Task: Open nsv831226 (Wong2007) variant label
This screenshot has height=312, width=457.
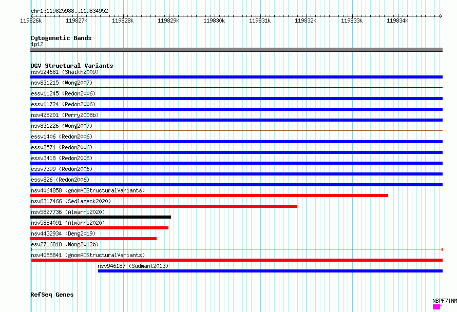Action: tap(62, 126)
